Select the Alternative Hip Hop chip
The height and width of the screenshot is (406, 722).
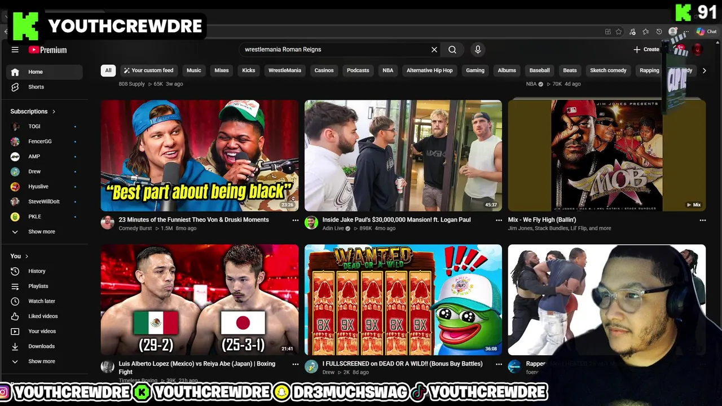(430, 70)
